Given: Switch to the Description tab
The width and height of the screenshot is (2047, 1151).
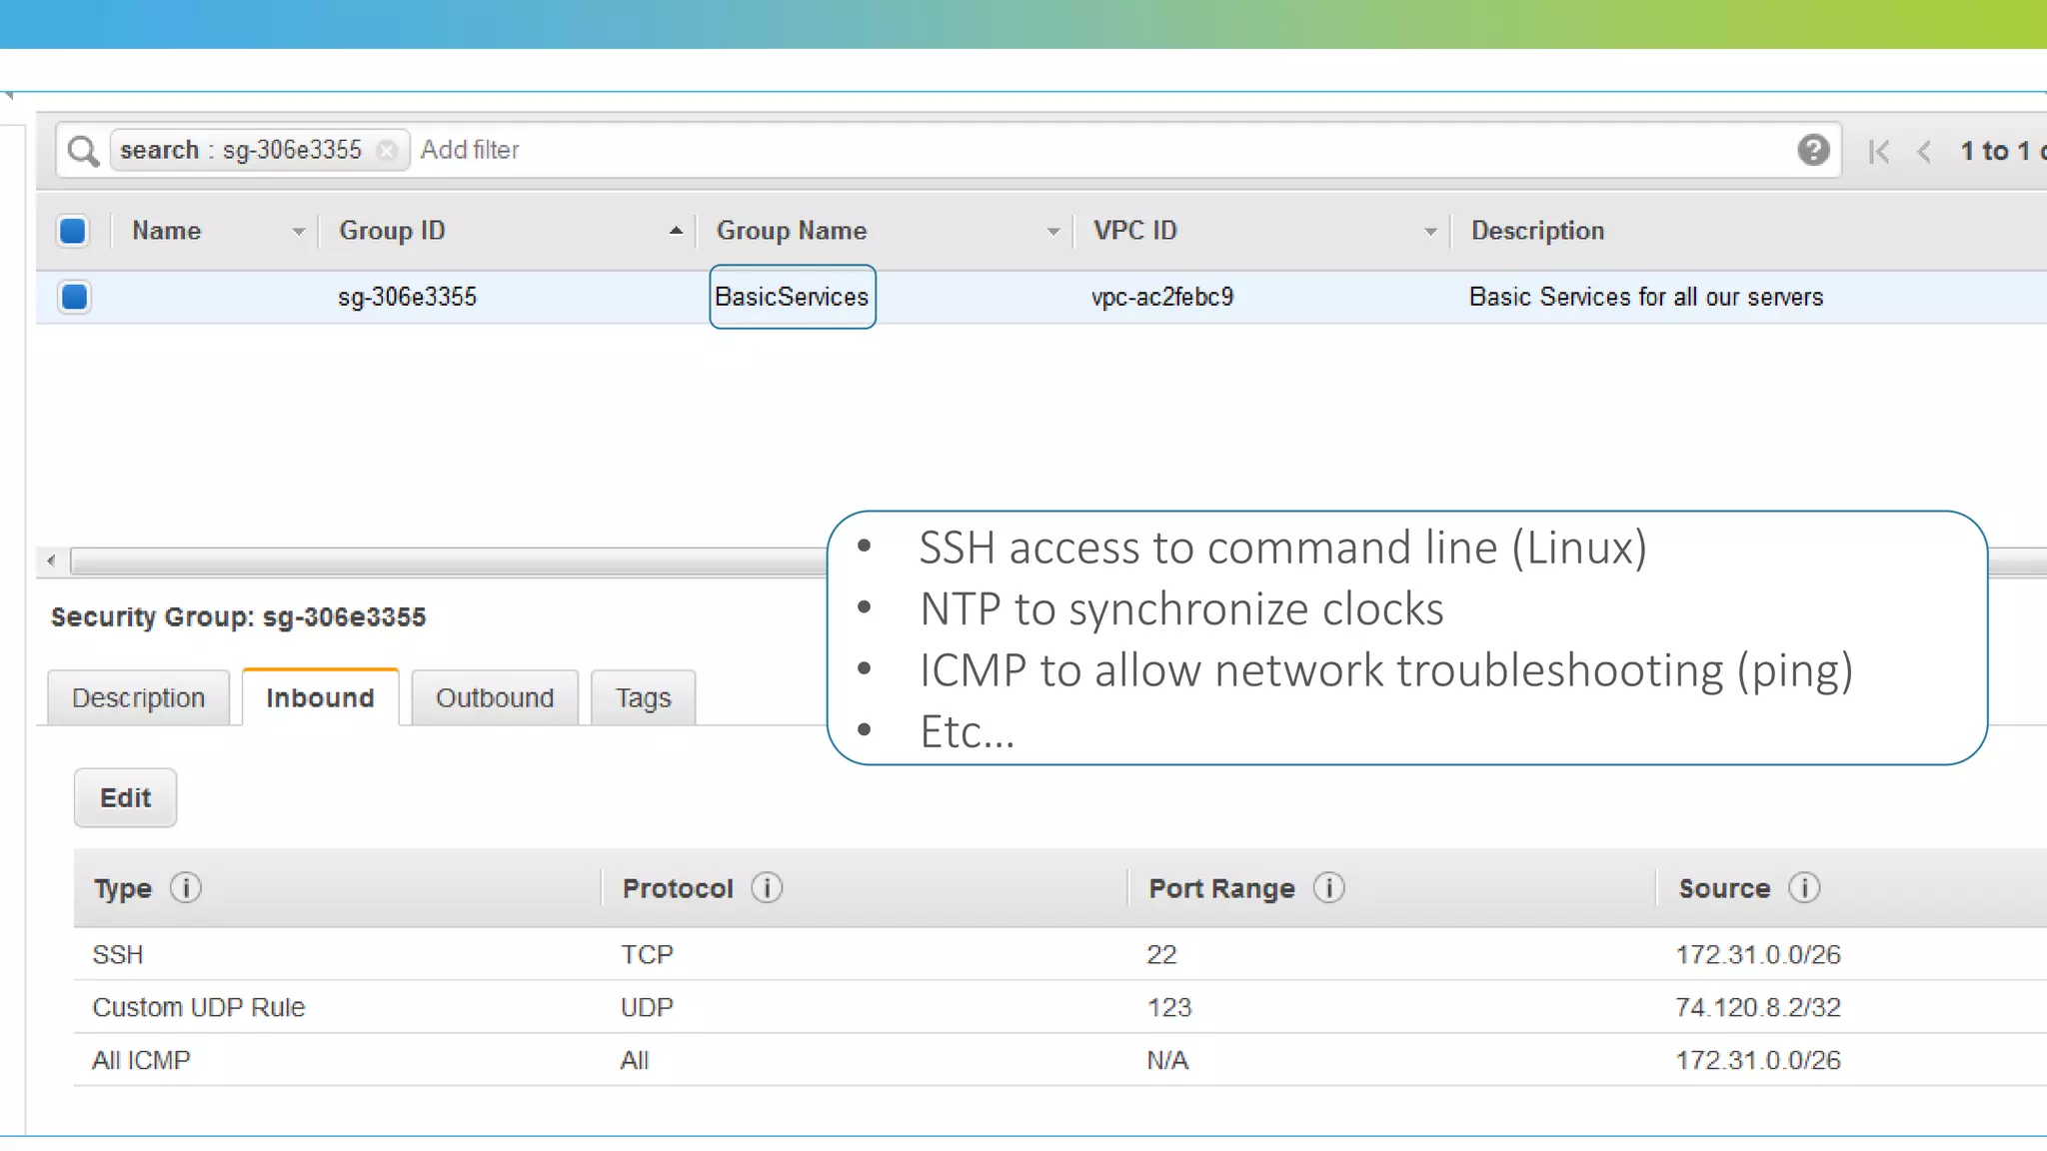Looking at the screenshot, I should (138, 697).
